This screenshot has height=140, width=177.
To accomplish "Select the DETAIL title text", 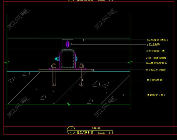I will click(96, 128).
